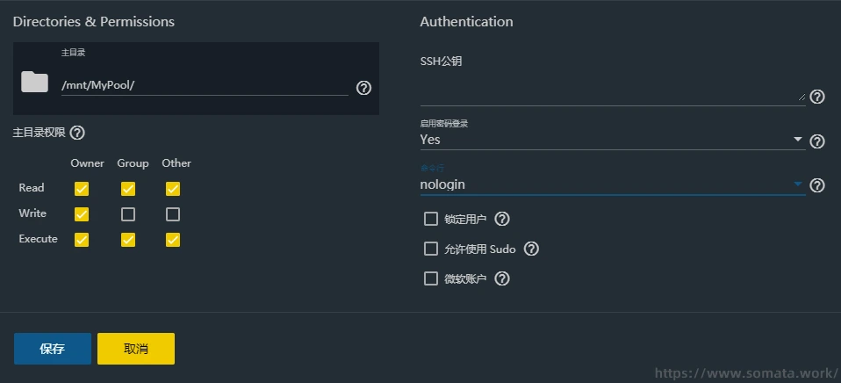841x383 pixels.
Task: Open help icon next to nologin shell
Action: click(x=817, y=185)
